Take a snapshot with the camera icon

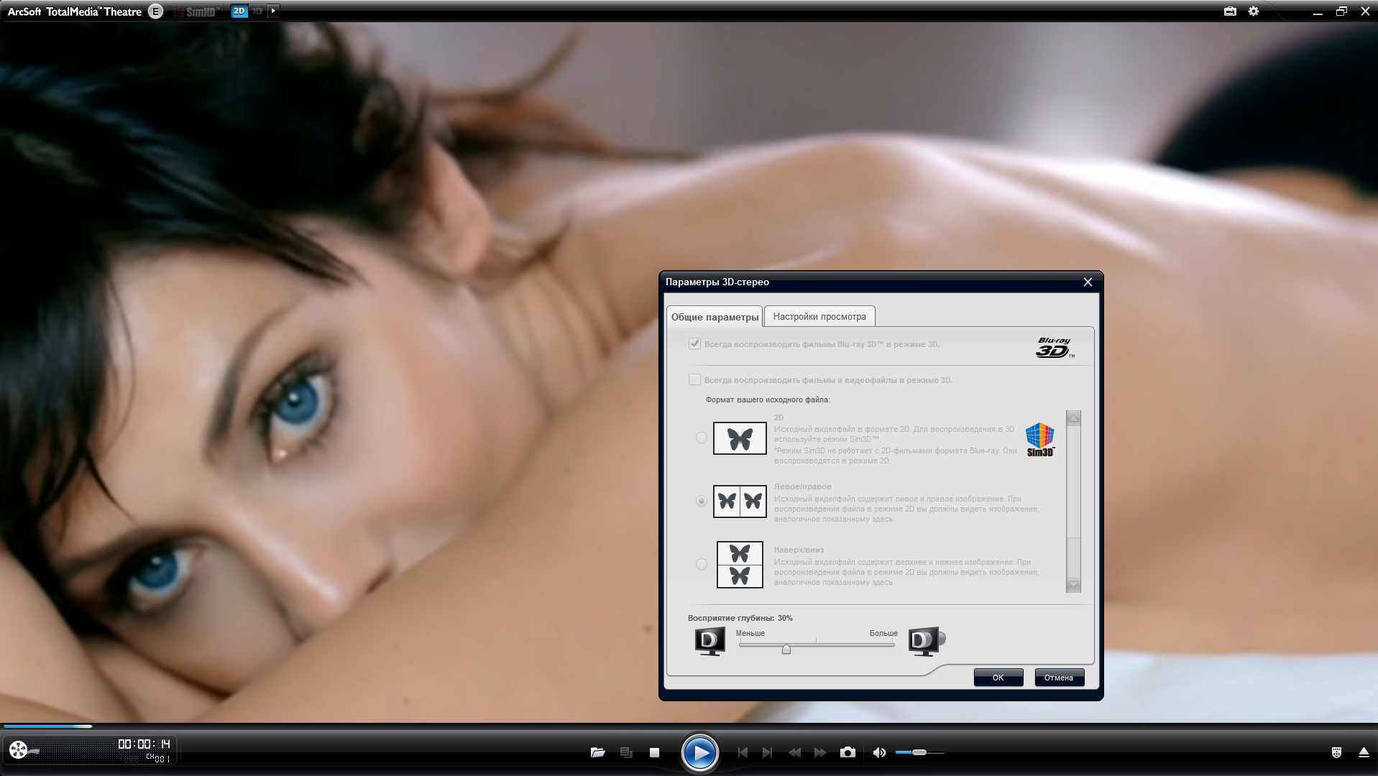[848, 752]
